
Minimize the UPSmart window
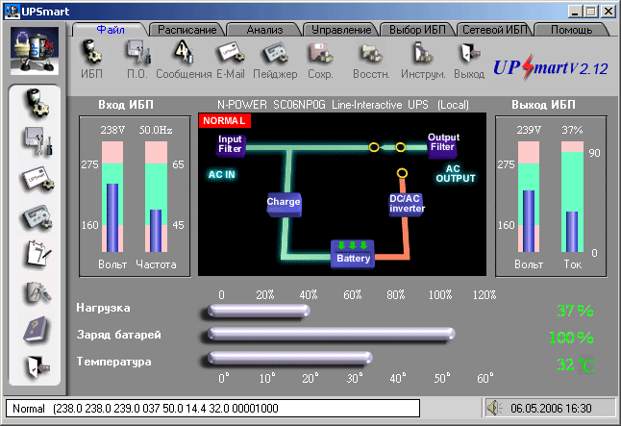pyautogui.click(x=575, y=12)
